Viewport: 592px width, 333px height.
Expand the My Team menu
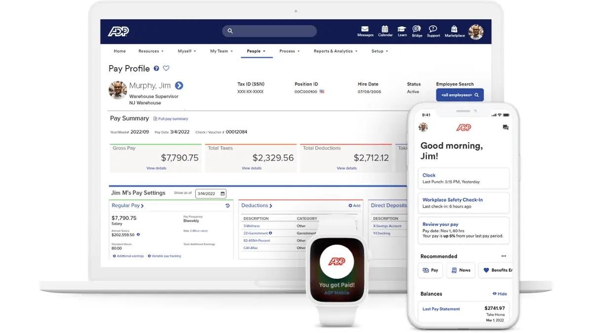[x=221, y=51]
